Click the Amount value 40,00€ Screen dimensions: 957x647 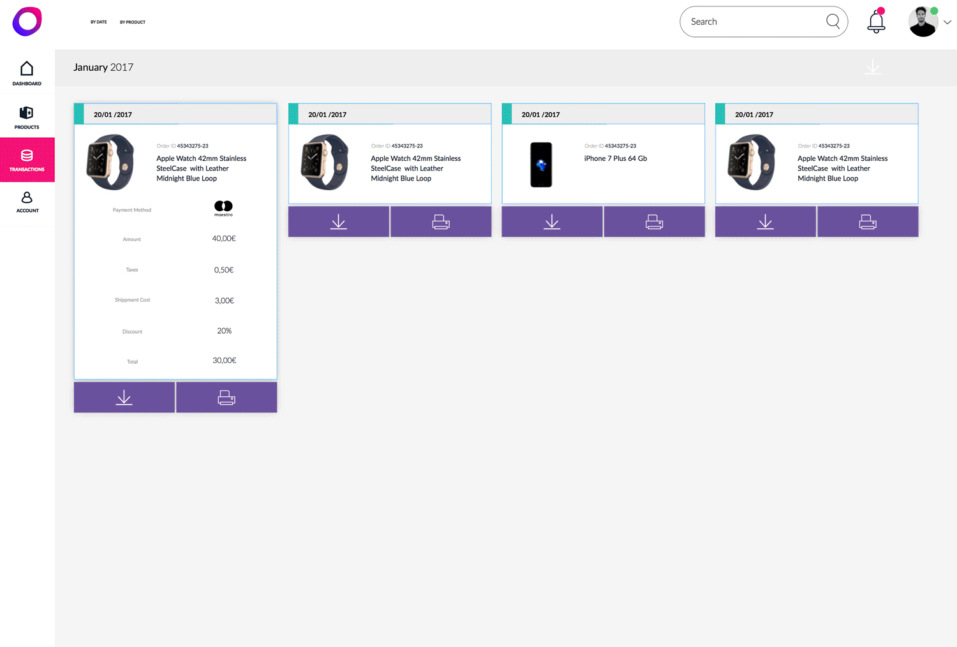(x=224, y=239)
